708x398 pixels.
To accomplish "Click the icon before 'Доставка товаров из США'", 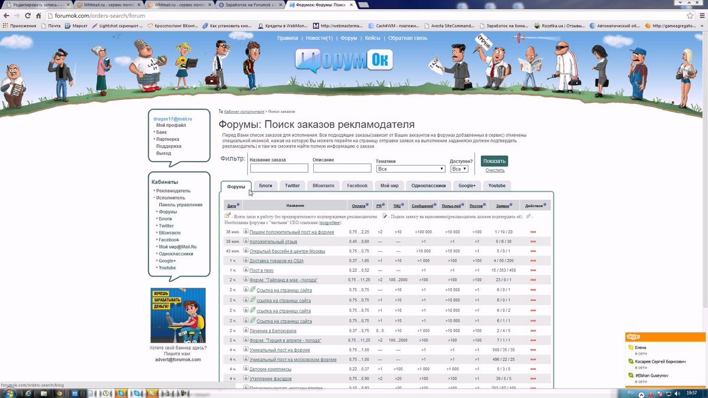I will tap(245, 261).
